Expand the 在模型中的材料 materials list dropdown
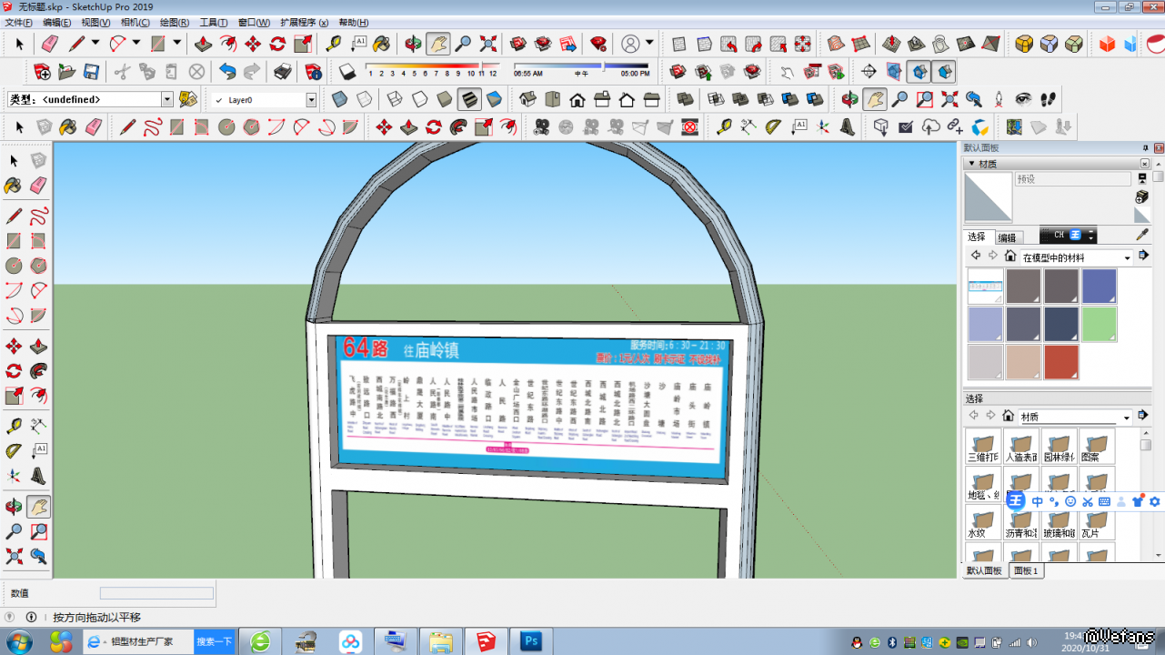1165x655 pixels. point(1127,257)
